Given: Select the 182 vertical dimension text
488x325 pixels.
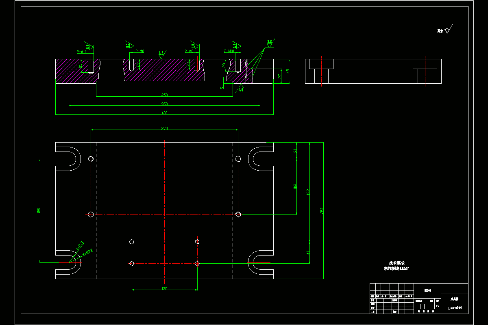Looking at the screenshot, I should click(x=308, y=192).
